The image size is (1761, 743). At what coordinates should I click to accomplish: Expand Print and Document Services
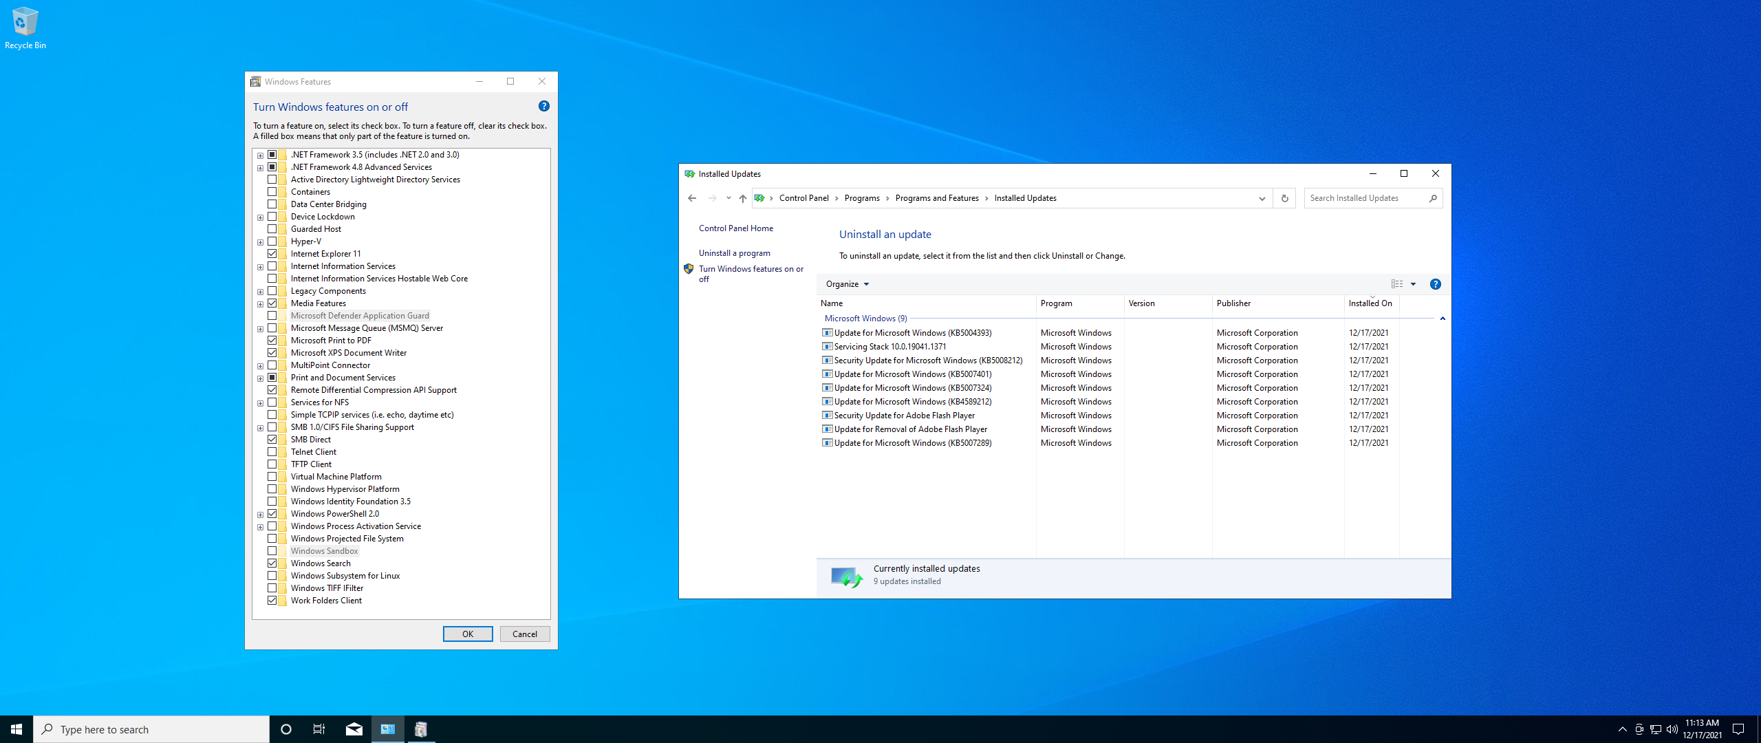click(x=261, y=378)
